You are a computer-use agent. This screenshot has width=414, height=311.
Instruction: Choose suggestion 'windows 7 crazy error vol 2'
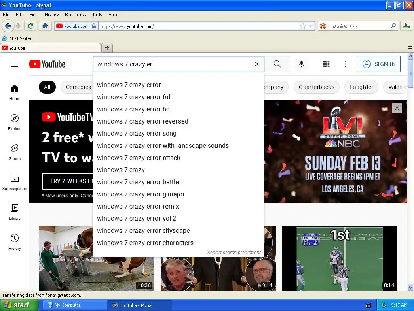coord(178,219)
